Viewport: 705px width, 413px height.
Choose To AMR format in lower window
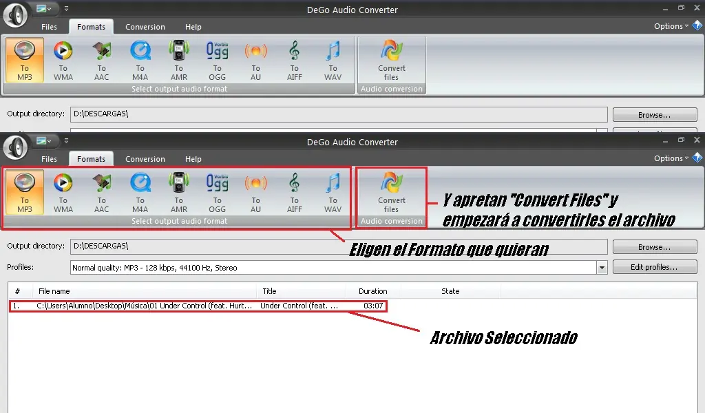(179, 192)
